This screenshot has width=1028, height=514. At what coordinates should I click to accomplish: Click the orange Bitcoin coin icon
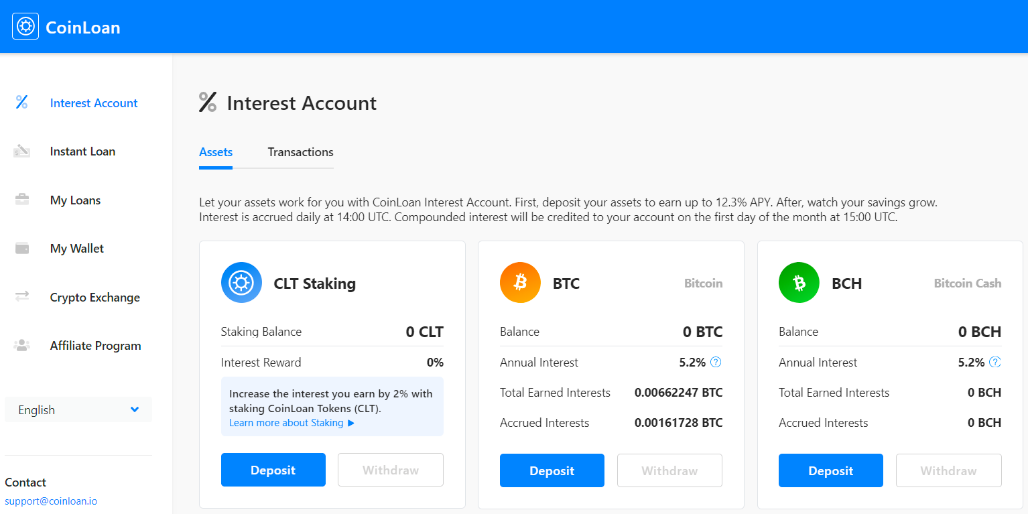(520, 282)
